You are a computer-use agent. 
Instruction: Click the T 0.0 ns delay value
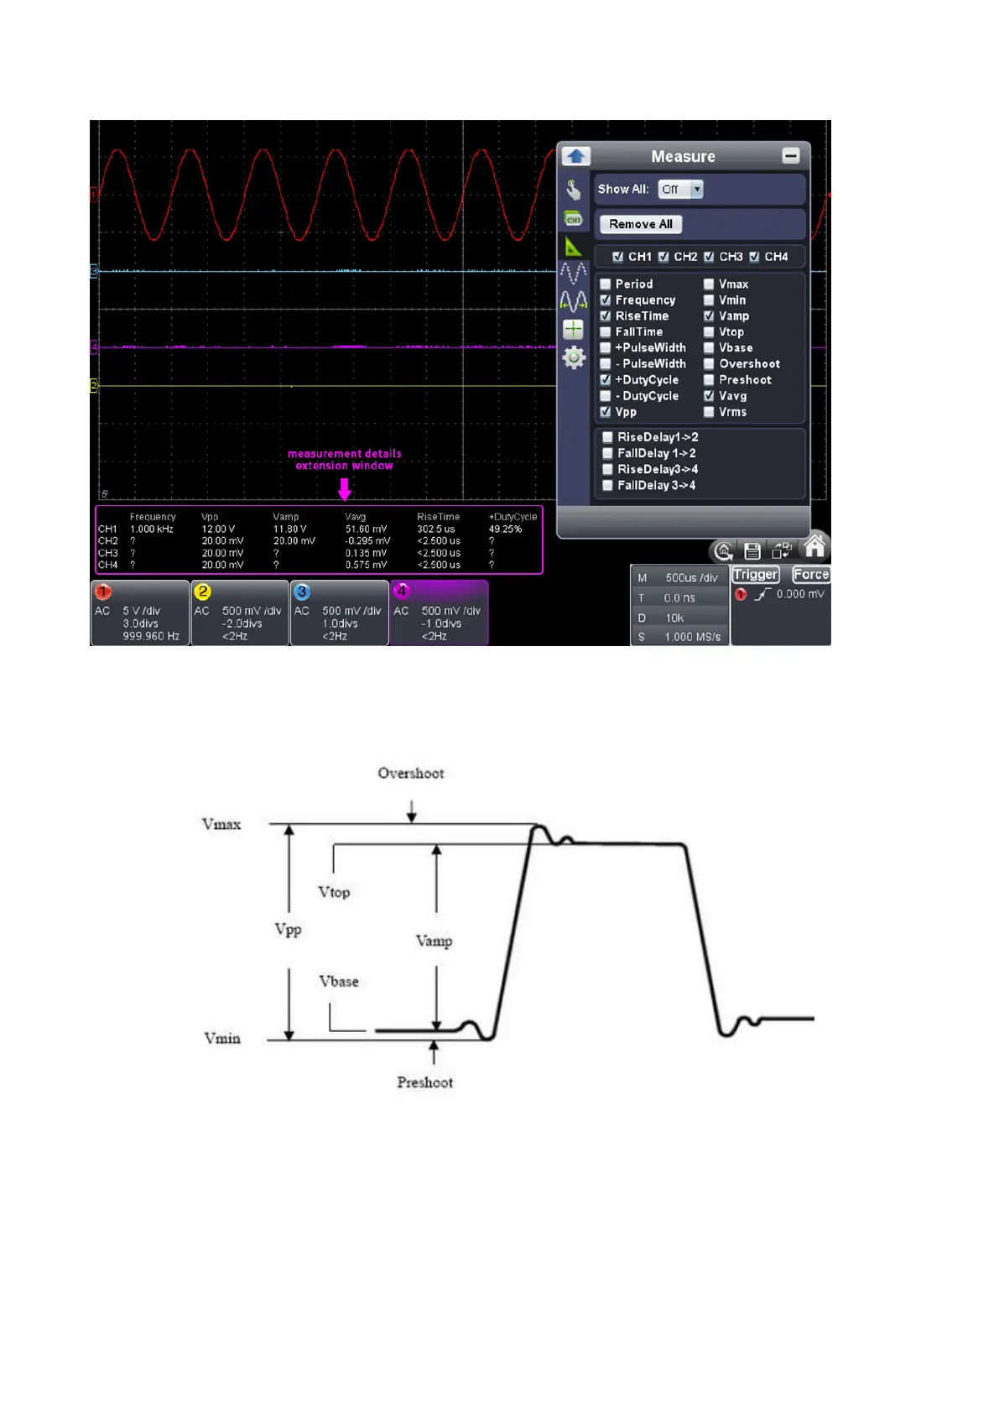(x=679, y=598)
